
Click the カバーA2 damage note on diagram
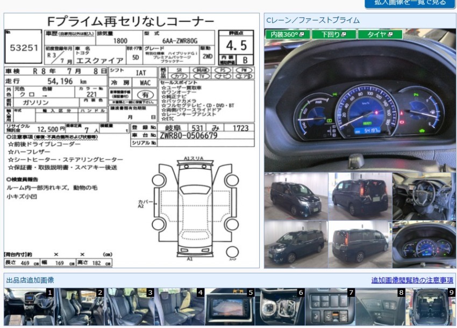pyautogui.click(x=146, y=204)
